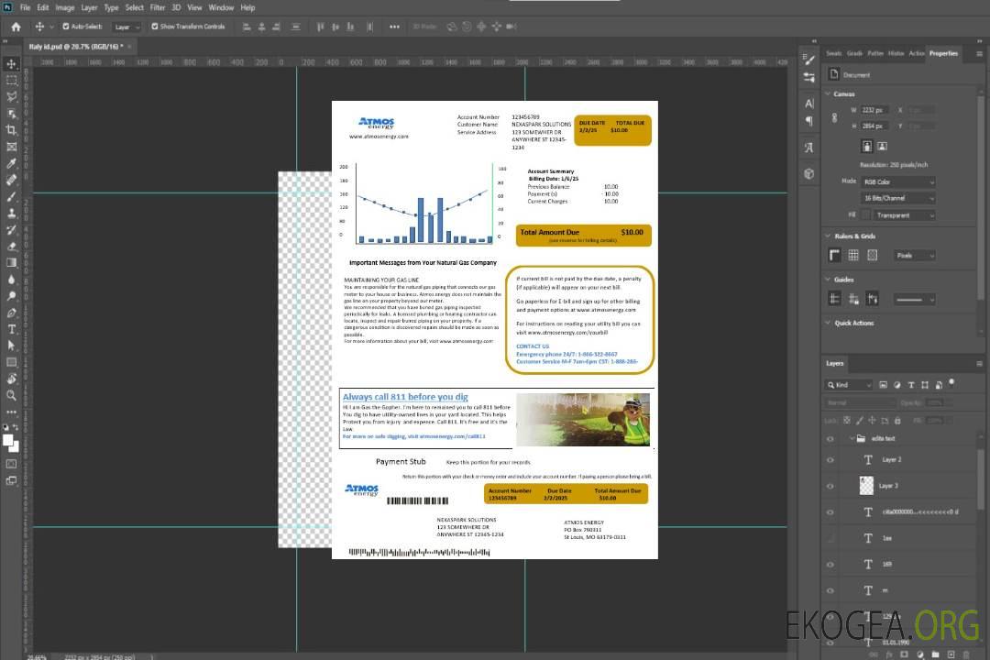Open the Fill Transparent dropdown
Image resolution: width=990 pixels, height=660 pixels.
pyautogui.click(x=905, y=215)
